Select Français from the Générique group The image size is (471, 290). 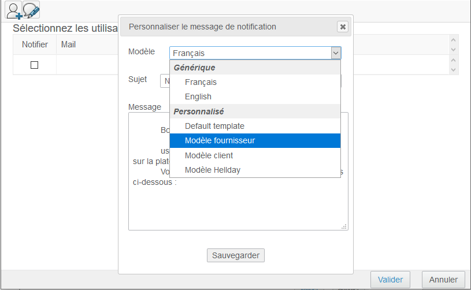pos(201,82)
